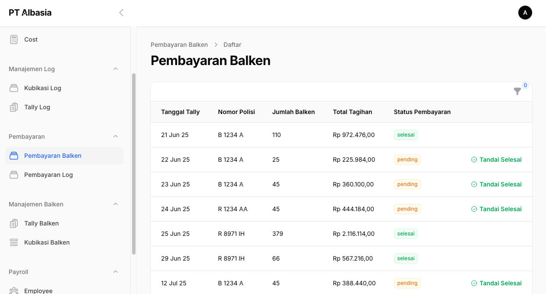The image size is (546, 294).
Task: Click the Pembayaran Balken breadcrumb link
Action: coord(179,45)
